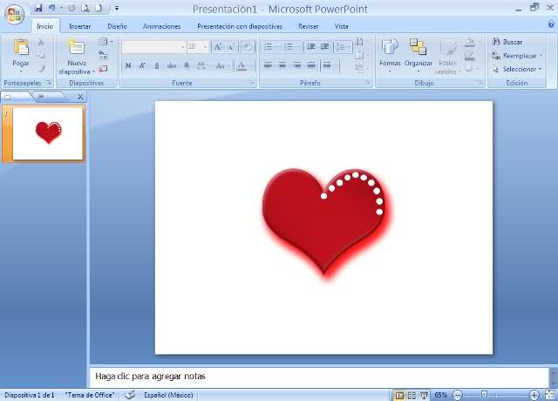The width and height of the screenshot is (558, 401).
Task: Toggle Underline (S) formatting
Action: [157, 65]
